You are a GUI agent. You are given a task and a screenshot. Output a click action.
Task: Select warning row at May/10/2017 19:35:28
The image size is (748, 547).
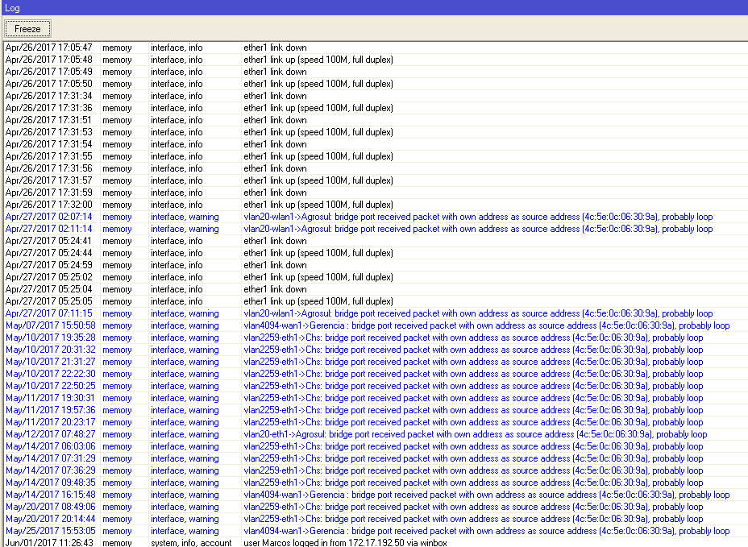click(x=376, y=338)
